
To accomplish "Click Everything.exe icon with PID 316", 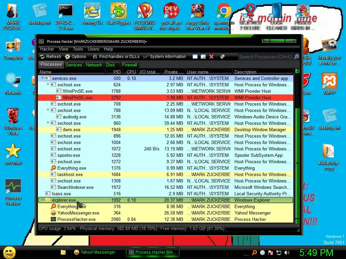I will [x=53, y=207].
